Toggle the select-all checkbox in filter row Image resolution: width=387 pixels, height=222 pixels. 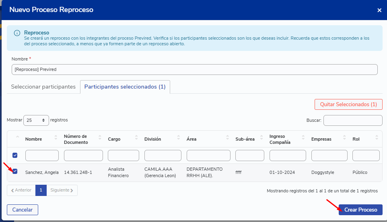point(15,155)
